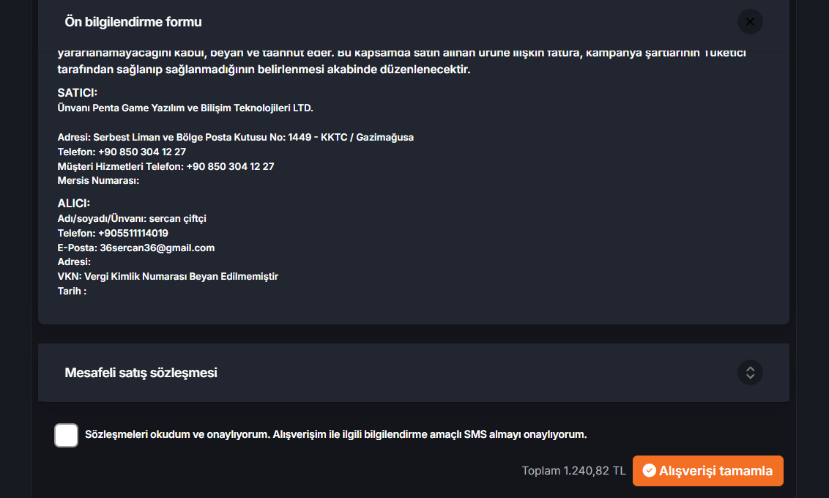The height and width of the screenshot is (498, 829).
Task: Click the seller address Gazimağusa line
Action: (x=235, y=138)
